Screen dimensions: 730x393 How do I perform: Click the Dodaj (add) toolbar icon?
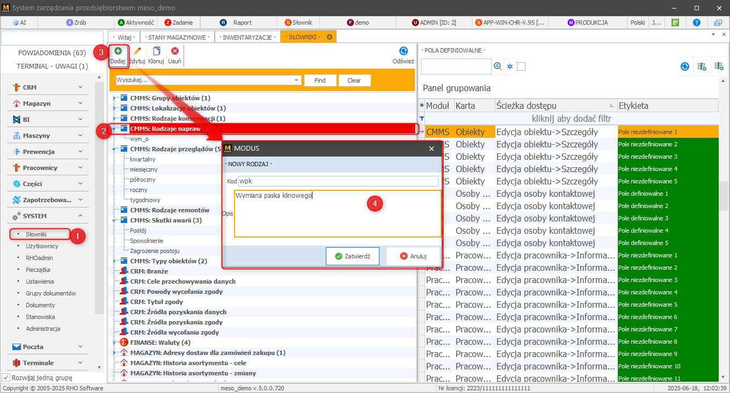[118, 51]
